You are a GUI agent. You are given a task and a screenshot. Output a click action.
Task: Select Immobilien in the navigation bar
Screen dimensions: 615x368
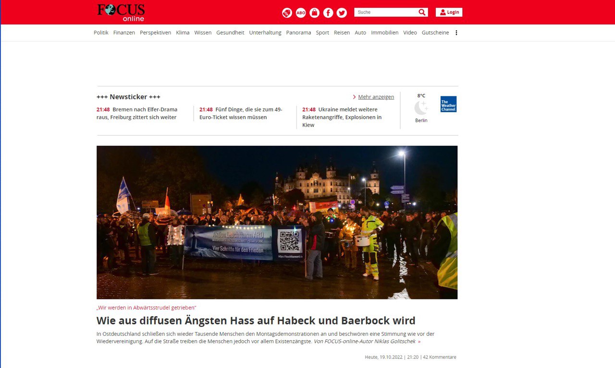384,33
